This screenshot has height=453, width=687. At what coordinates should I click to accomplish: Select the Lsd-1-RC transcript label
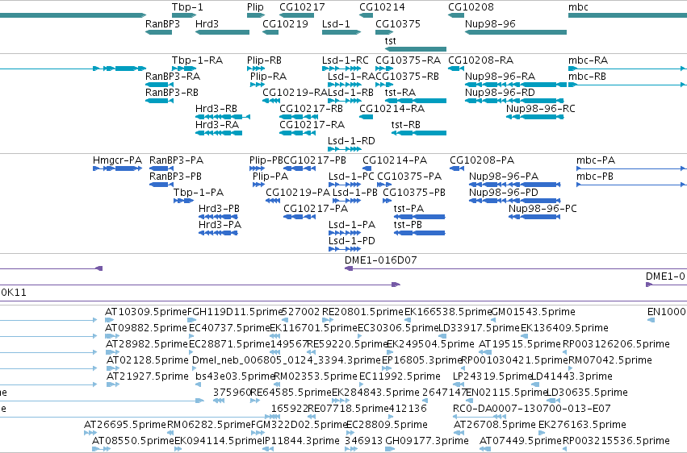[x=346, y=60]
